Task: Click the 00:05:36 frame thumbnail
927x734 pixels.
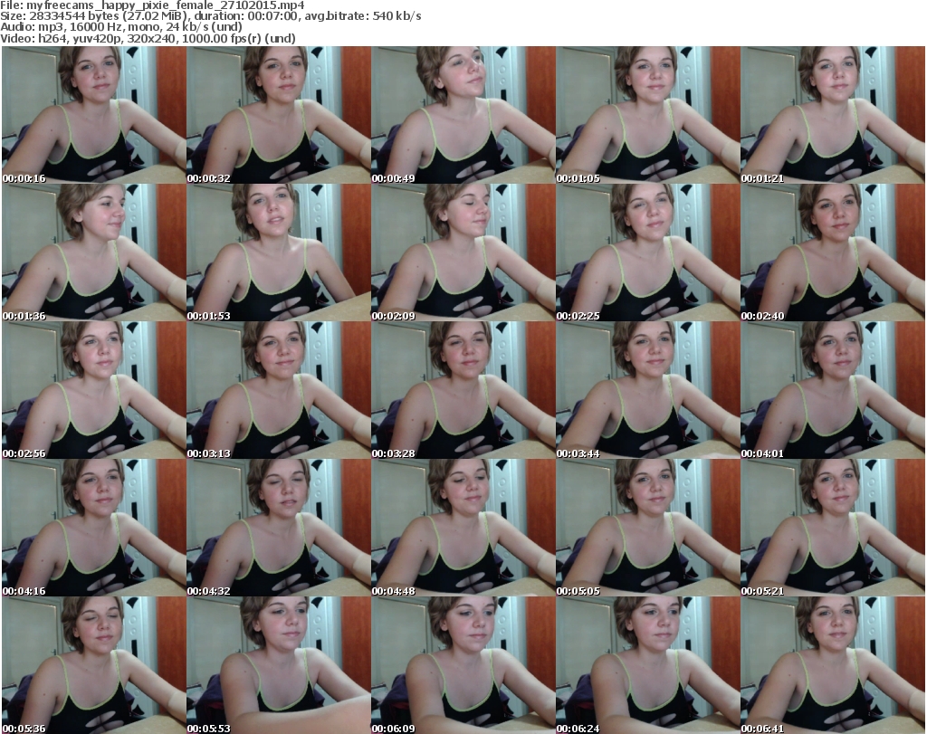Action: (94, 665)
